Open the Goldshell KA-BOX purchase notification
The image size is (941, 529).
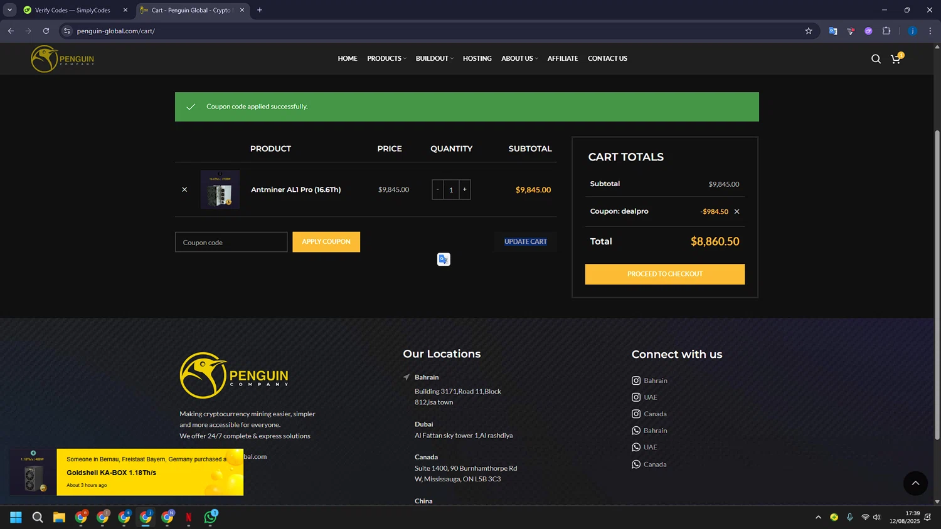tap(127, 472)
